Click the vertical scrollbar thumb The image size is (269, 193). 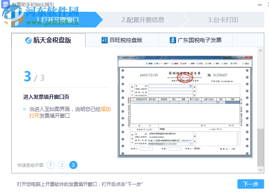tap(260, 147)
